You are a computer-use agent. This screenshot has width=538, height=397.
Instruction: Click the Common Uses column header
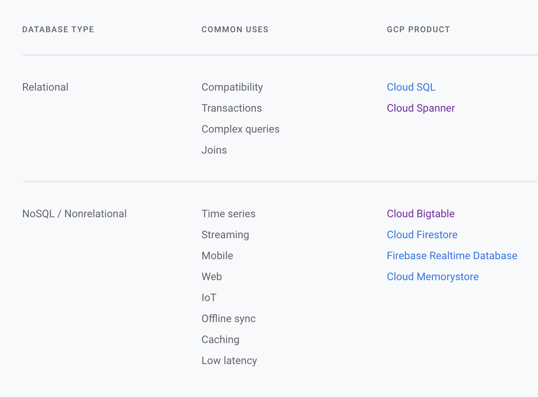pos(235,30)
